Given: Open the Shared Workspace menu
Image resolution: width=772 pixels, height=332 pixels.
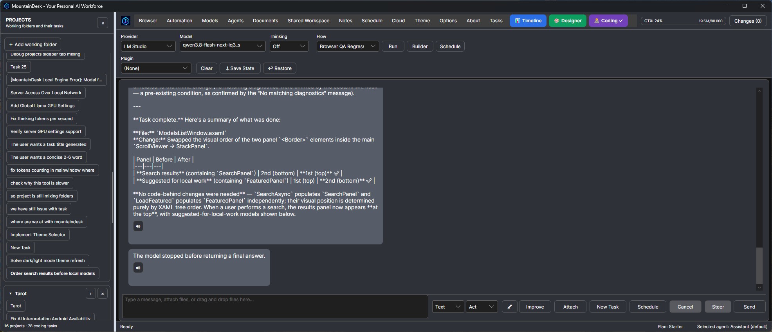Looking at the screenshot, I should (x=308, y=21).
